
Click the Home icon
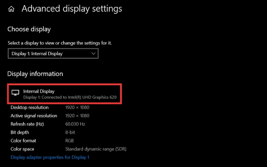(11, 9)
